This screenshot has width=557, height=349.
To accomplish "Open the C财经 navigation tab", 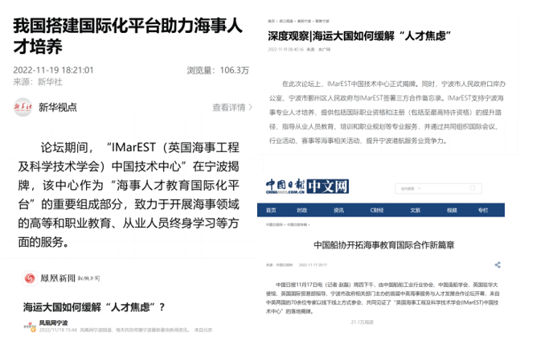I will tap(376, 210).
